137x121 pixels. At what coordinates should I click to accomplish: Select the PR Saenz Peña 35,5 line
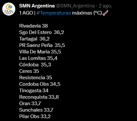pos(42,45)
